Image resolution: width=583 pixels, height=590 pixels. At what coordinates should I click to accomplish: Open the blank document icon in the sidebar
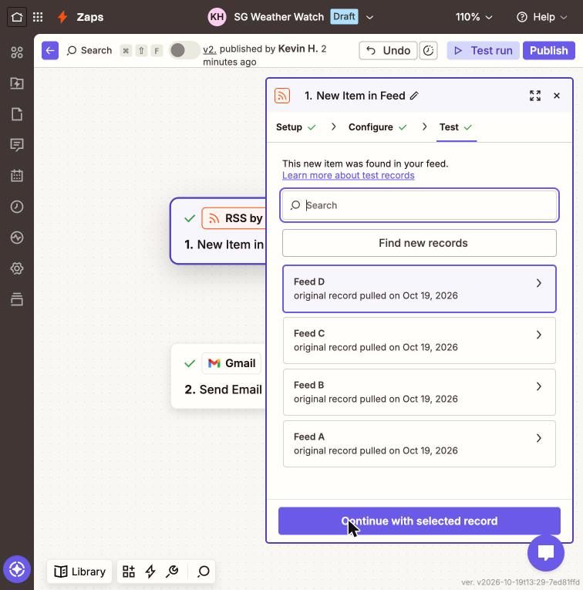[17, 114]
